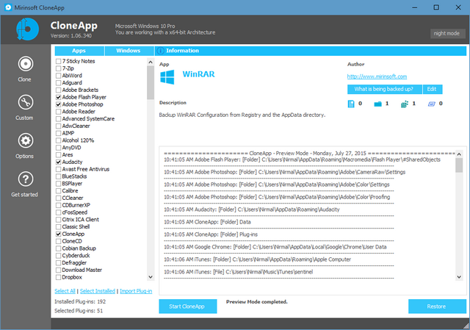Tick the Adobe Reader checkbox
The height and width of the screenshot is (330, 470).
(x=59, y=112)
